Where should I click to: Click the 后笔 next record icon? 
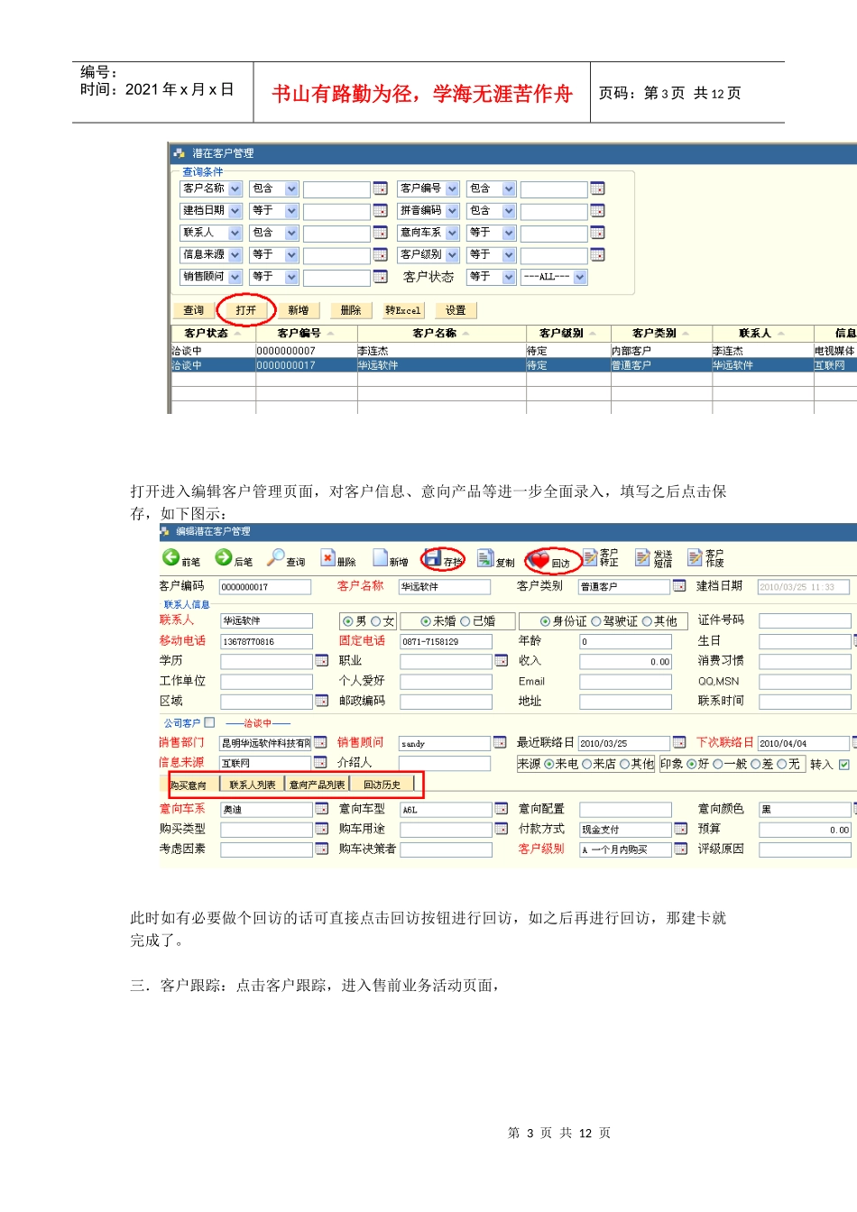[224, 558]
